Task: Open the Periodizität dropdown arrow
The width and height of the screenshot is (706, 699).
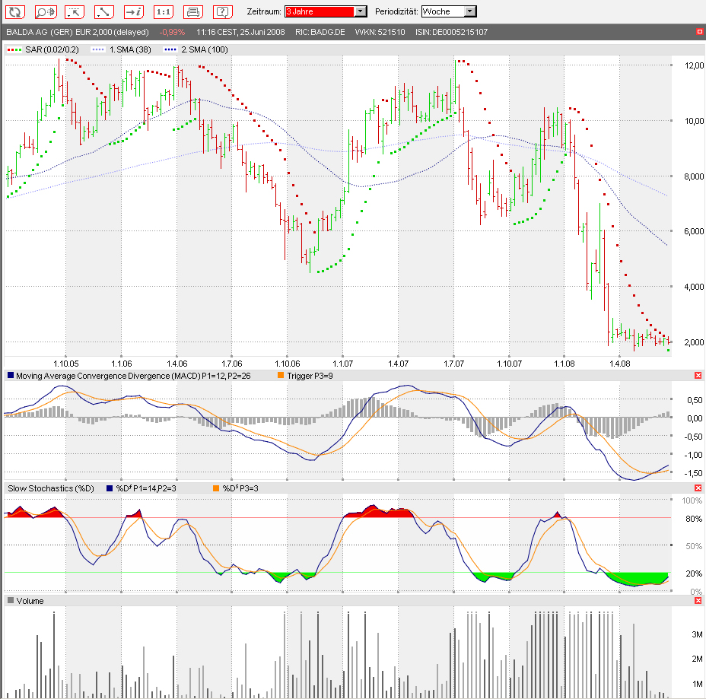Action: [469, 11]
